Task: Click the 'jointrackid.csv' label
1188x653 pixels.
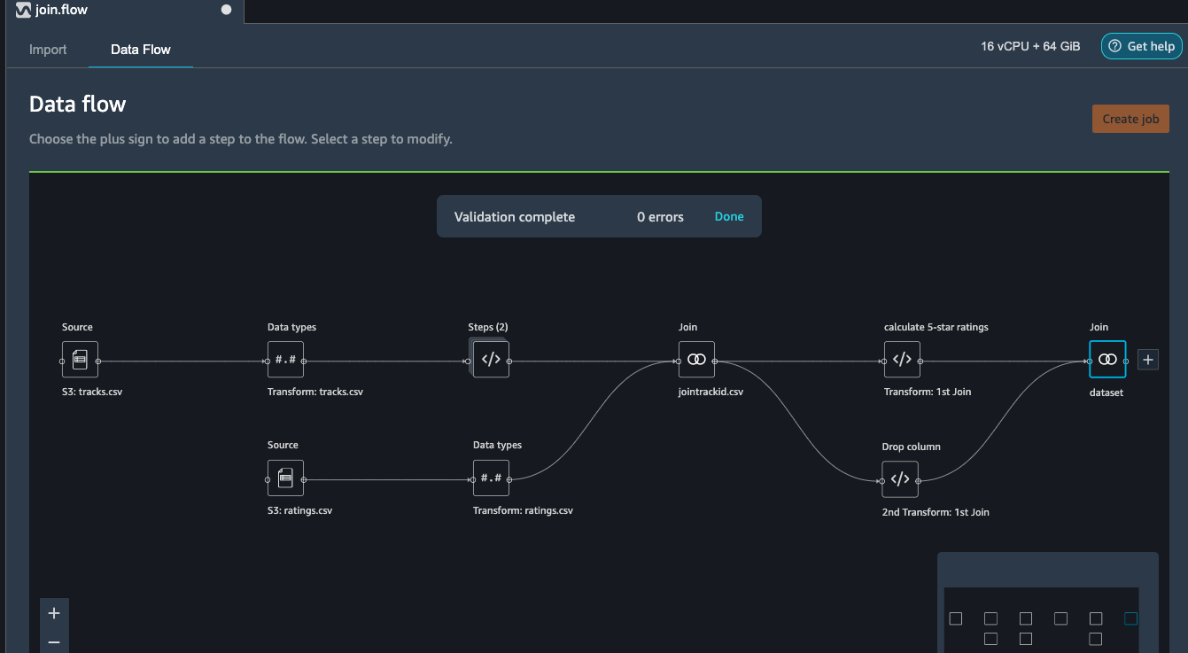Action: coord(710,392)
